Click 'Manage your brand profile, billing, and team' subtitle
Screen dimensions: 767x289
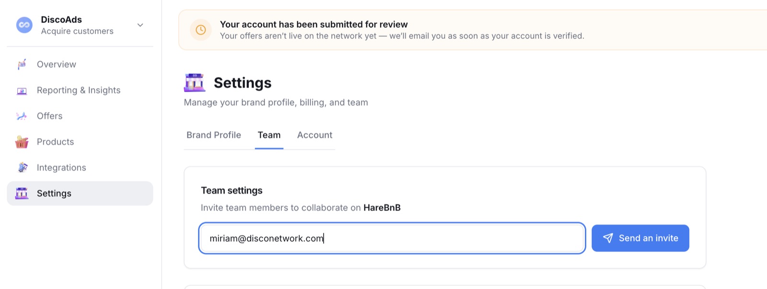pos(276,102)
